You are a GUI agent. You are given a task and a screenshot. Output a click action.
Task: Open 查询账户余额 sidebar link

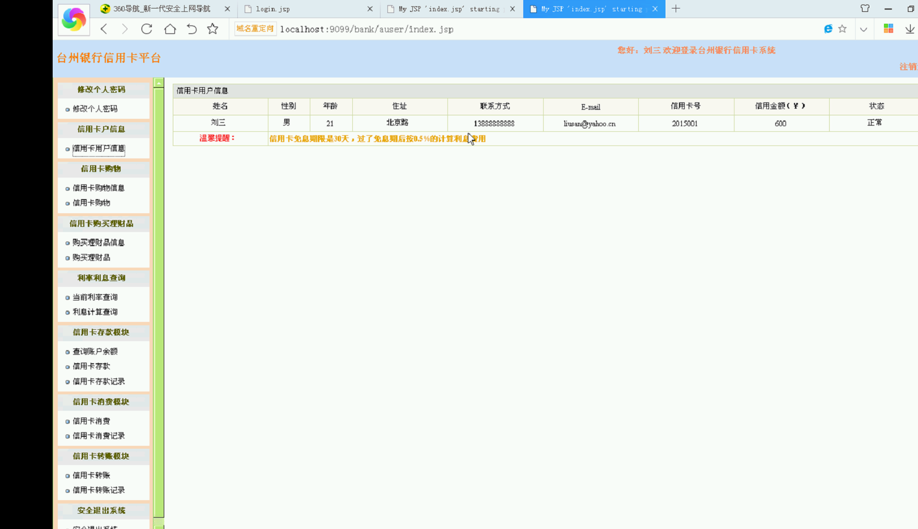[x=95, y=351]
